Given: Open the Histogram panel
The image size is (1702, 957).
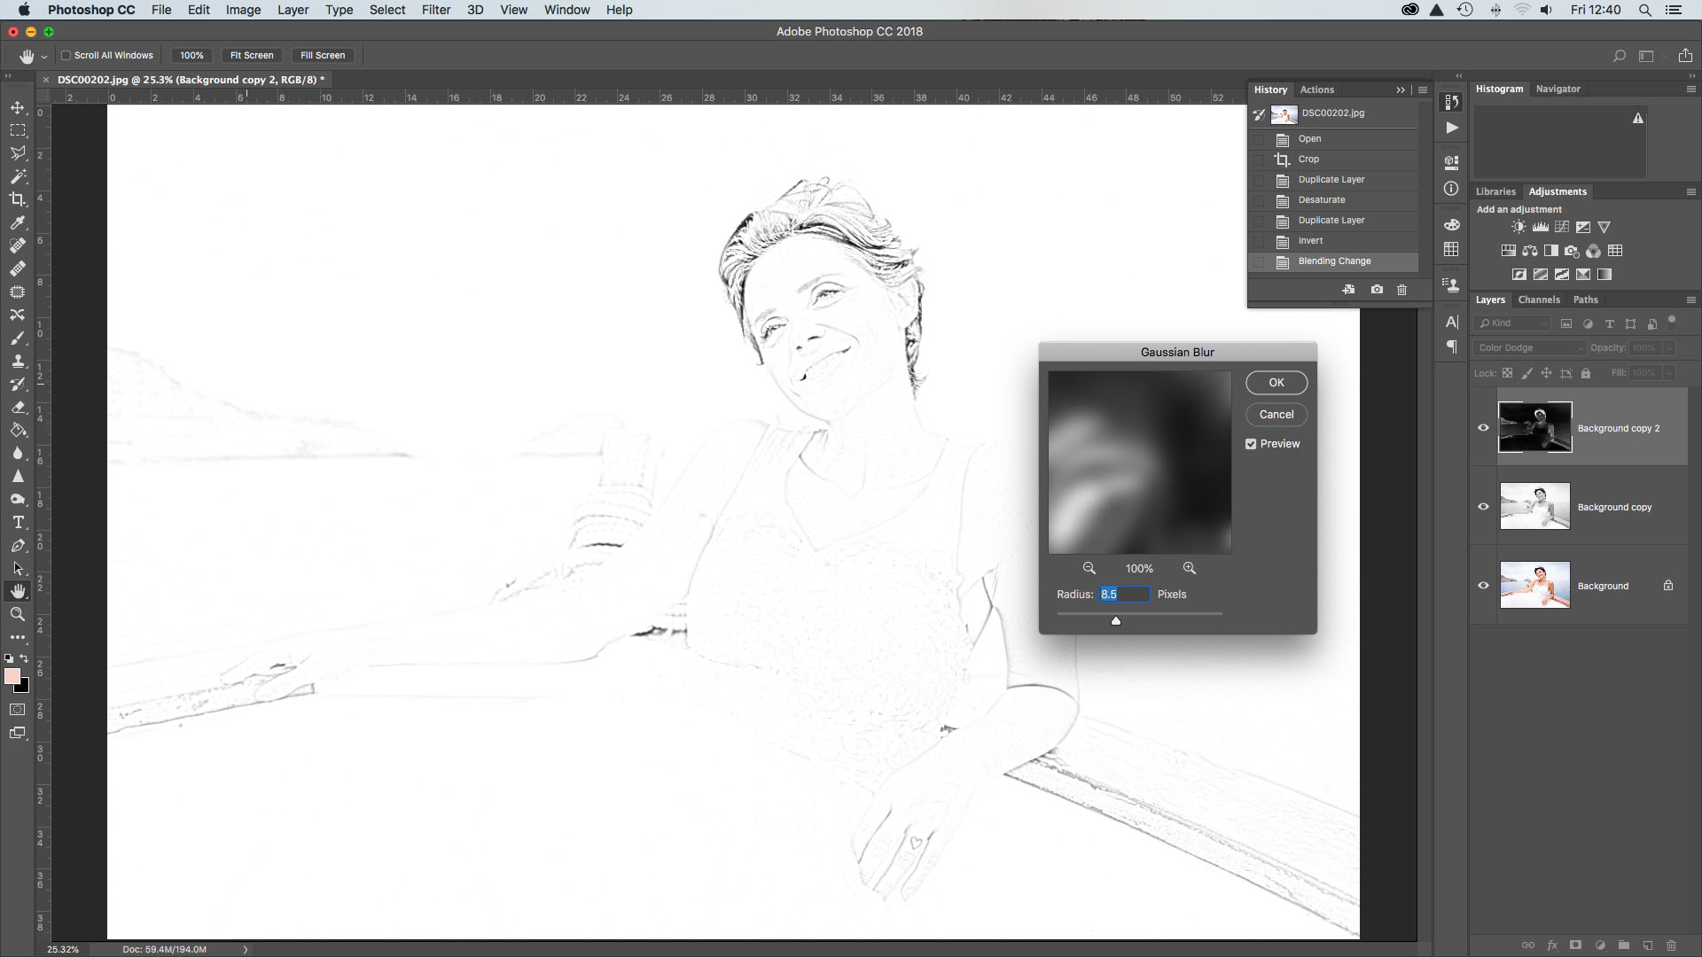Looking at the screenshot, I should point(1499,89).
